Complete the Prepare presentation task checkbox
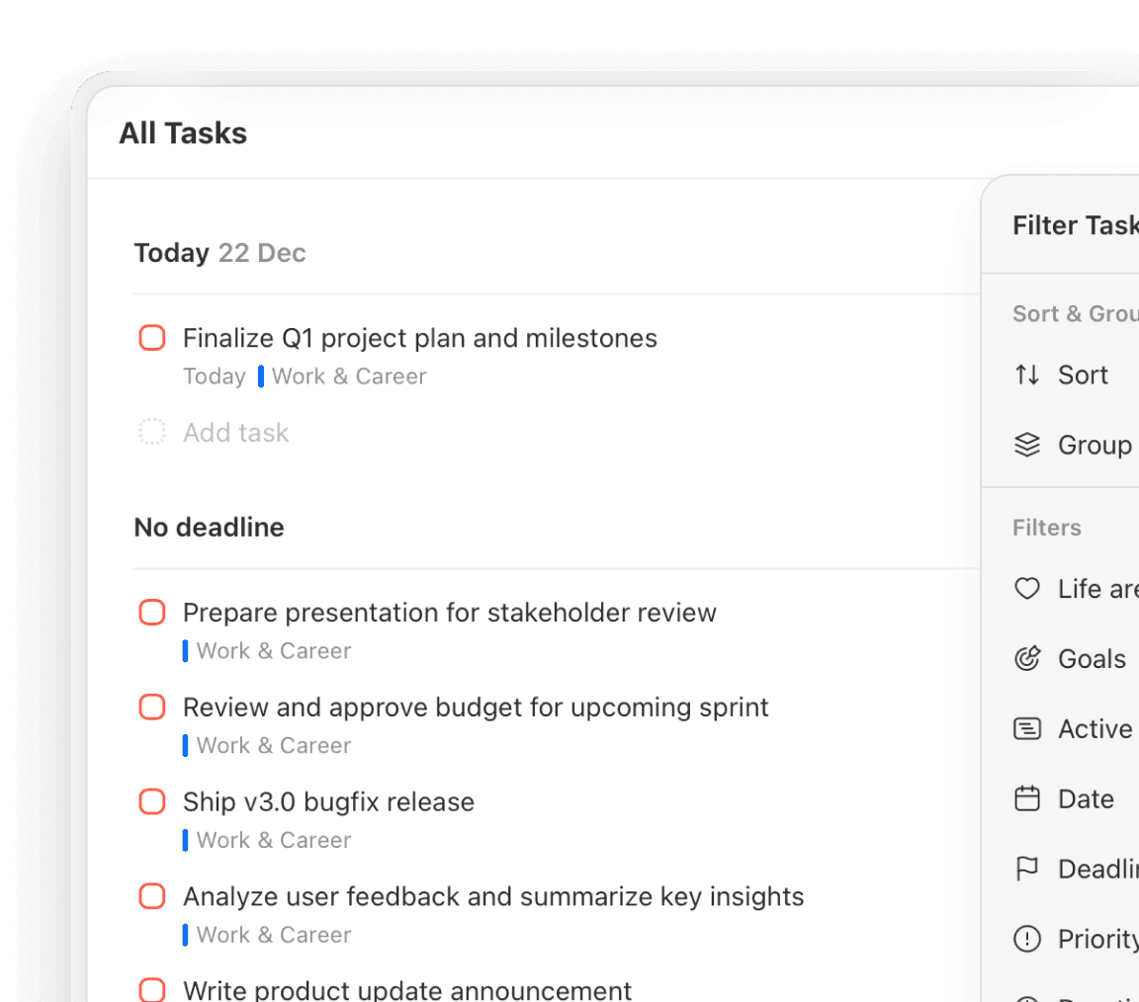This screenshot has height=1002, width=1139. 152,614
